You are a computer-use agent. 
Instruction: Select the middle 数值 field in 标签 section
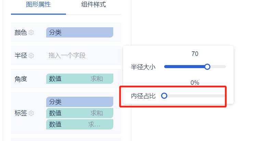tap(55, 113)
